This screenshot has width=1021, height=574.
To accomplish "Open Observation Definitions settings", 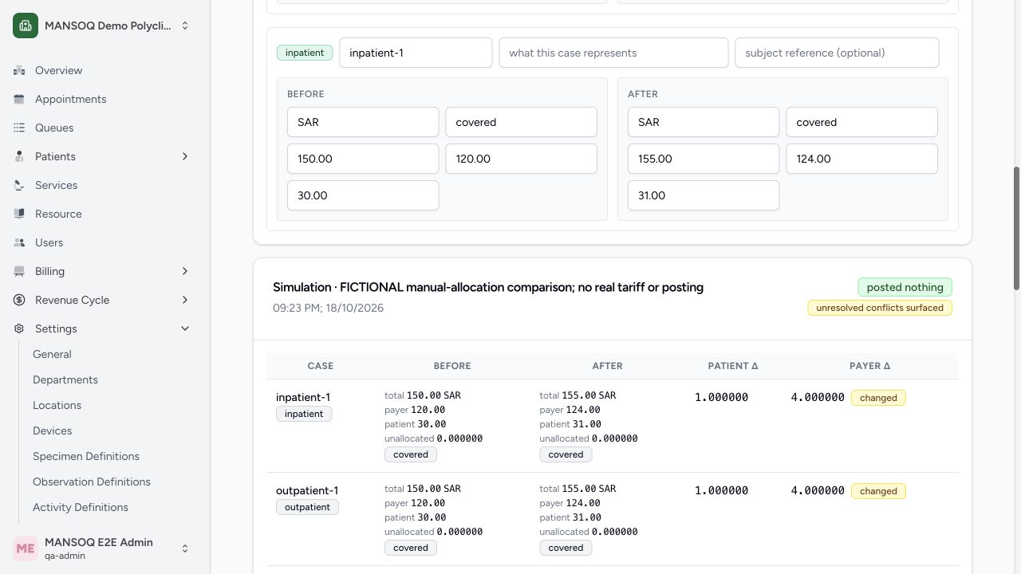I will tap(92, 482).
